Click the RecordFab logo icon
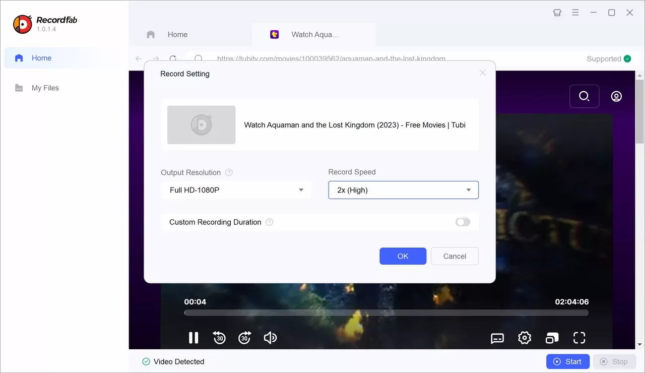 [x=22, y=24]
